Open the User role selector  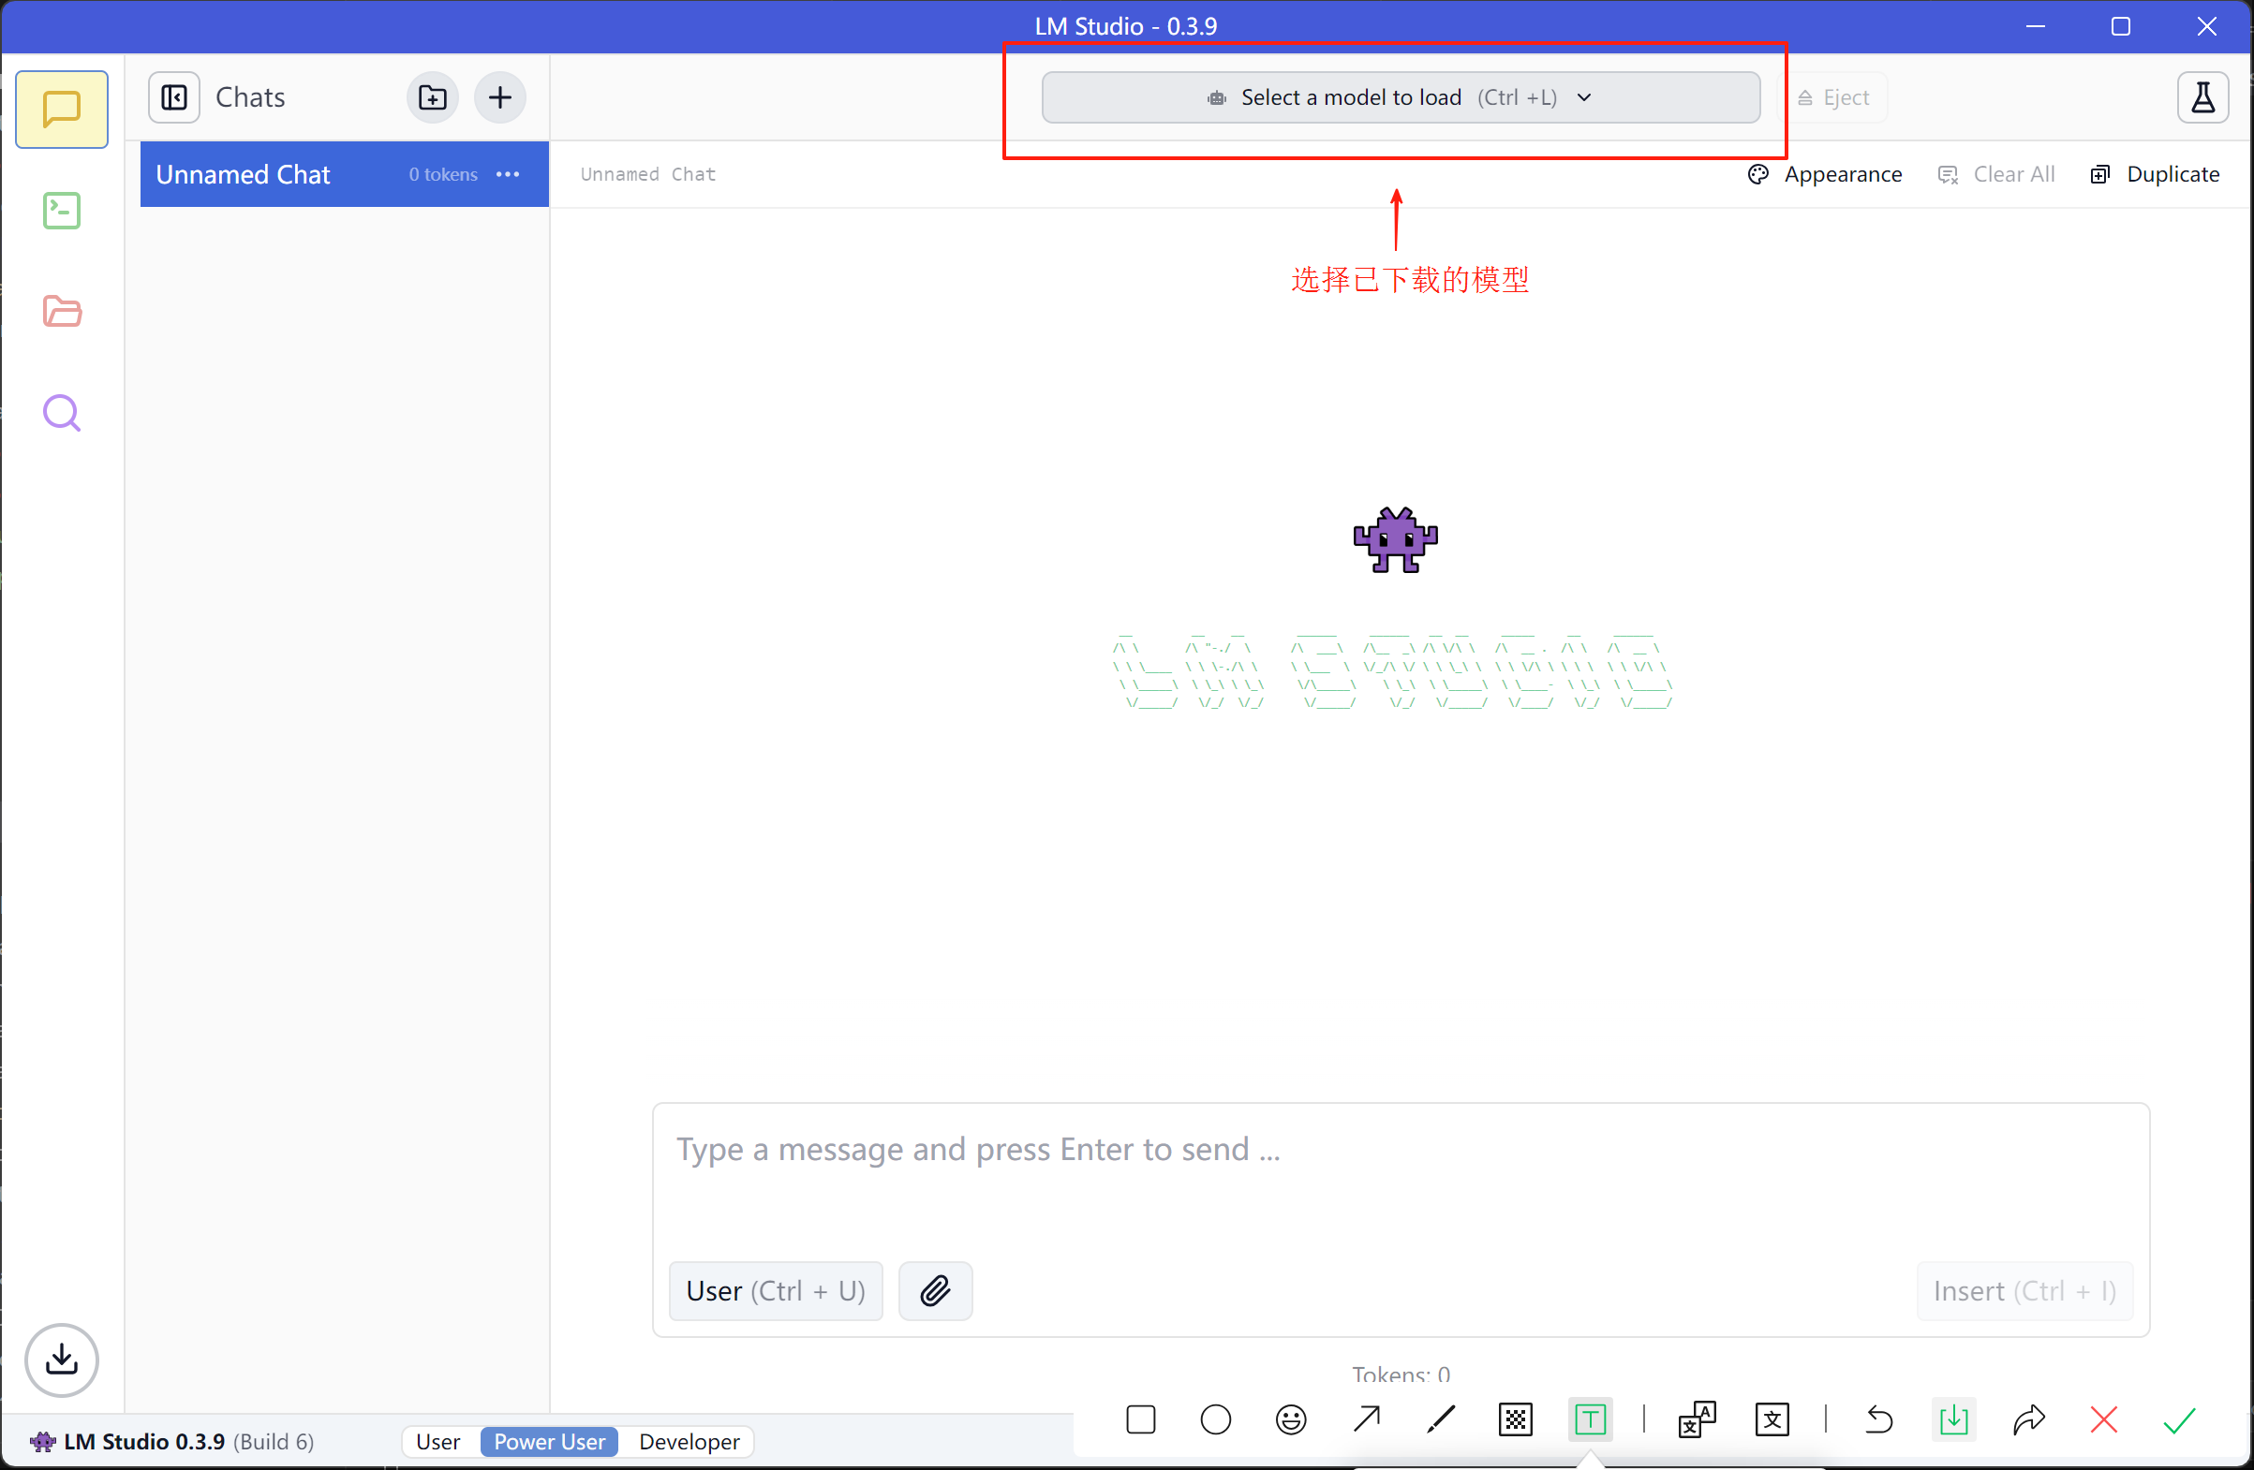pyautogui.click(x=775, y=1290)
